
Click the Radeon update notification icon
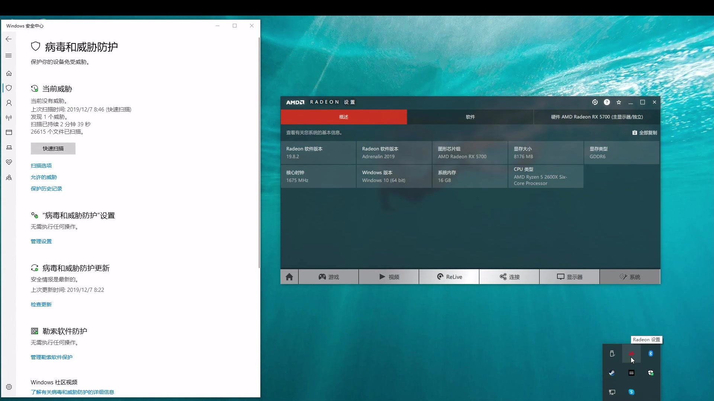[x=595, y=102]
